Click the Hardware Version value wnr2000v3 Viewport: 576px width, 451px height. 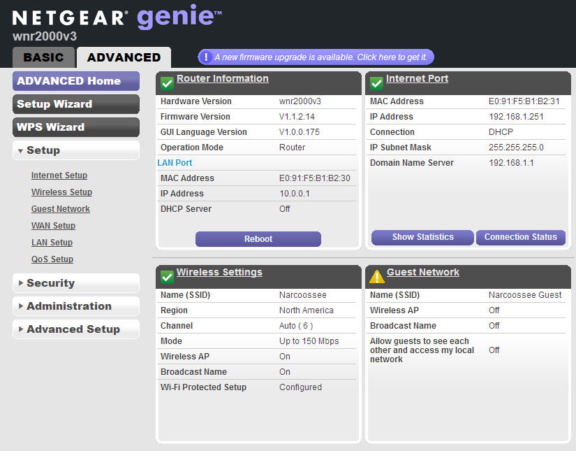tap(300, 101)
